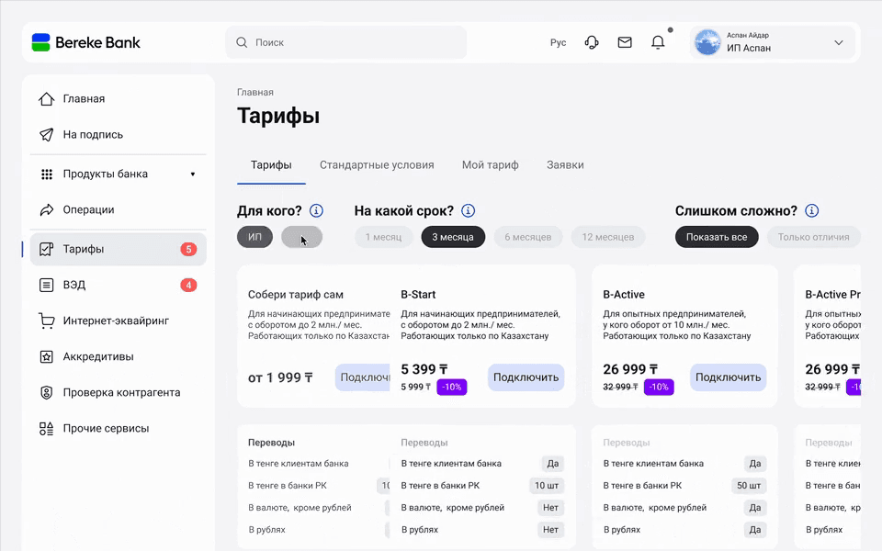The image size is (882, 551).
Task: Select the gray option beside ИП
Action: click(x=302, y=237)
